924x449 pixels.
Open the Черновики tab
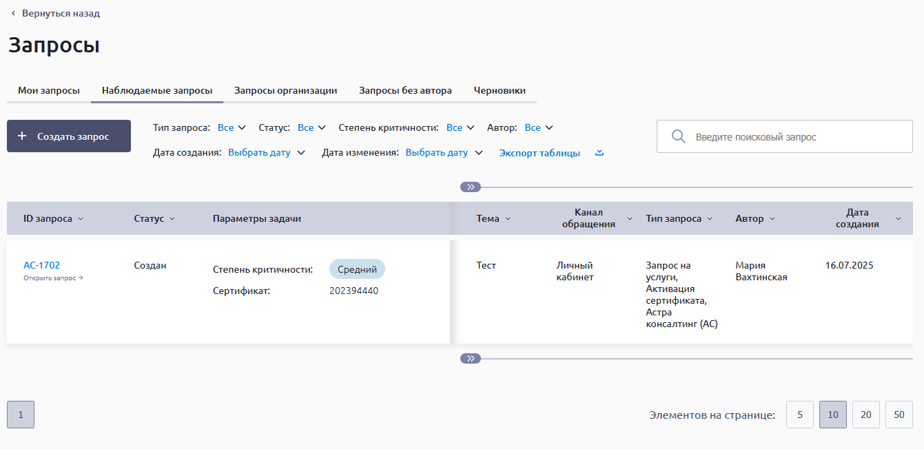[x=500, y=90]
